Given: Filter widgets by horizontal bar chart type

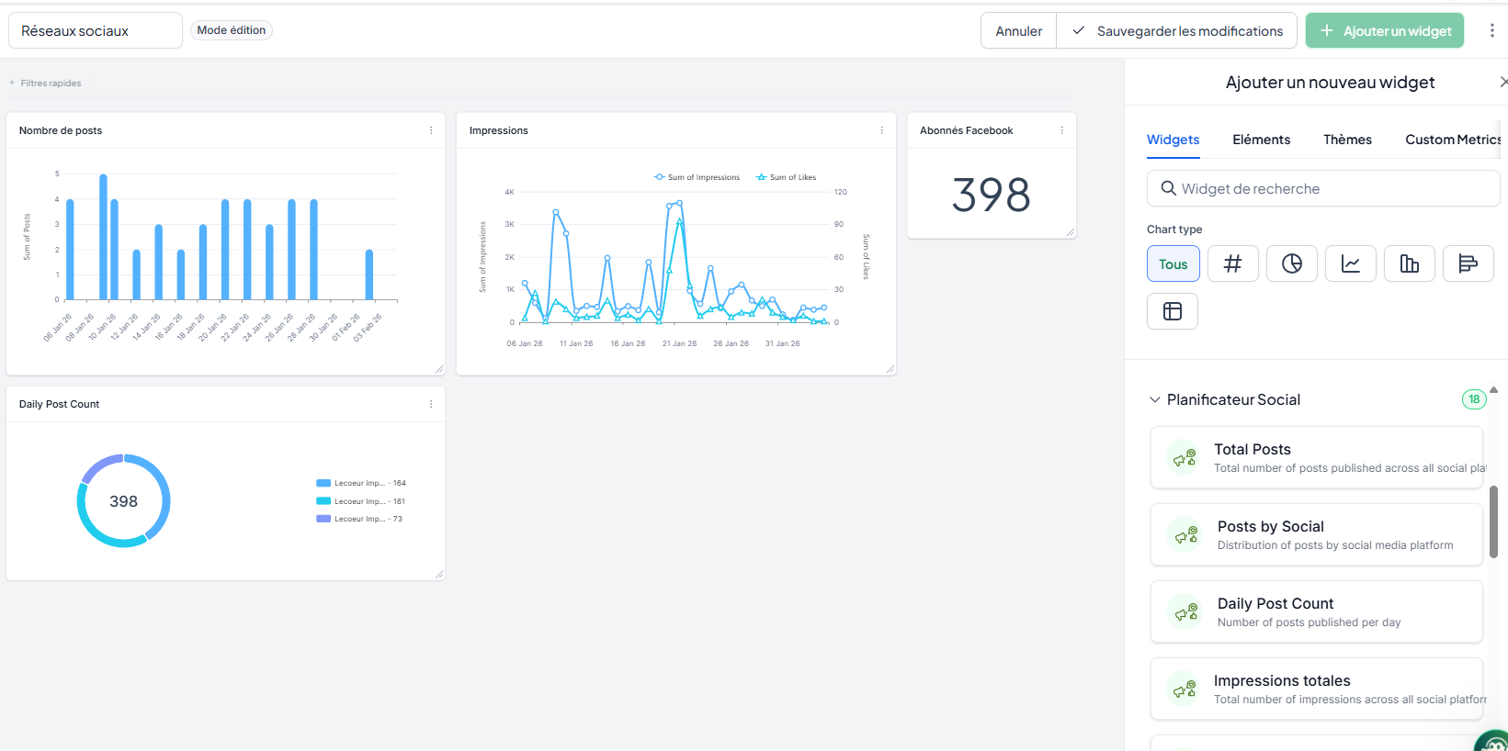Looking at the screenshot, I should point(1468,263).
